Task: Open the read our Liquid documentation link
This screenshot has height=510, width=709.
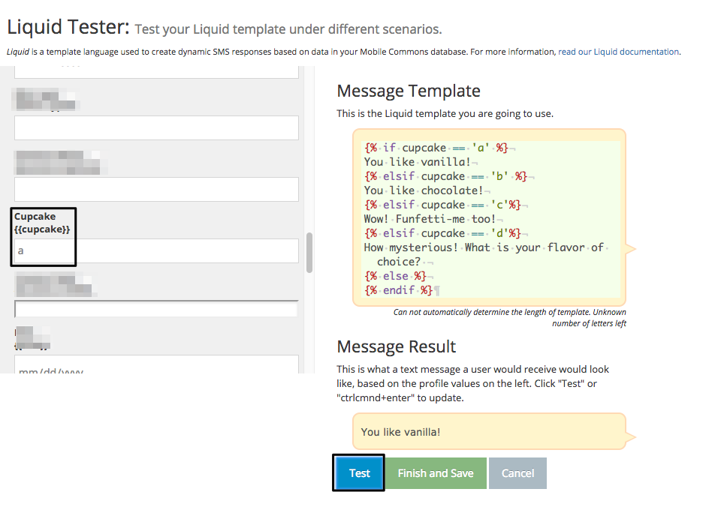Action: coord(619,52)
